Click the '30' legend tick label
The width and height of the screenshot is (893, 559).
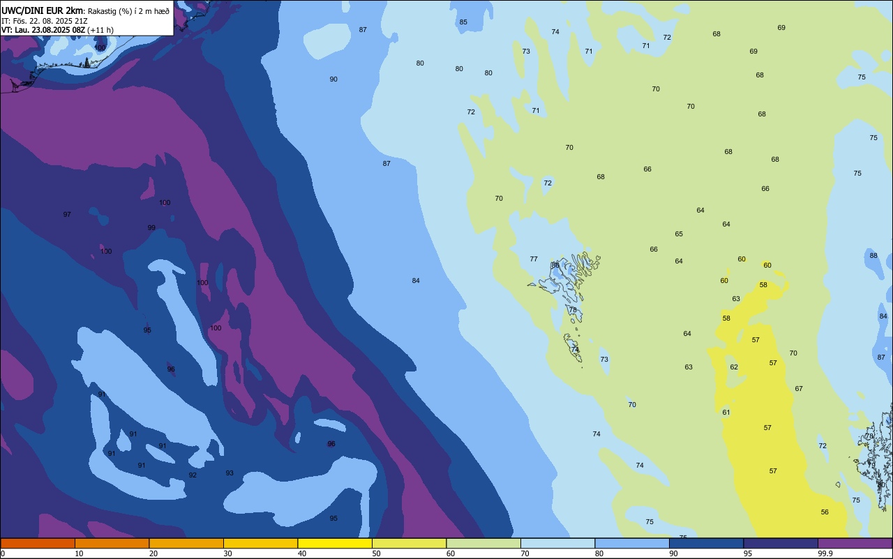(227, 553)
